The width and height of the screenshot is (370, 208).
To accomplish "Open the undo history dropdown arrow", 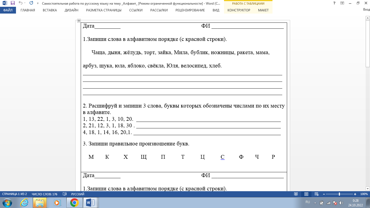I will point(25,3).
